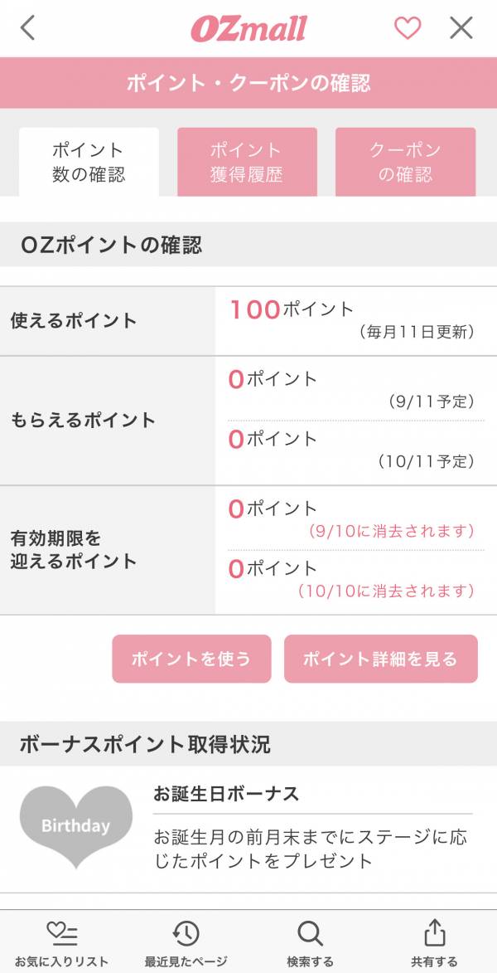Click the OZmall logo
497x973 pixels.
pos(248,29)
